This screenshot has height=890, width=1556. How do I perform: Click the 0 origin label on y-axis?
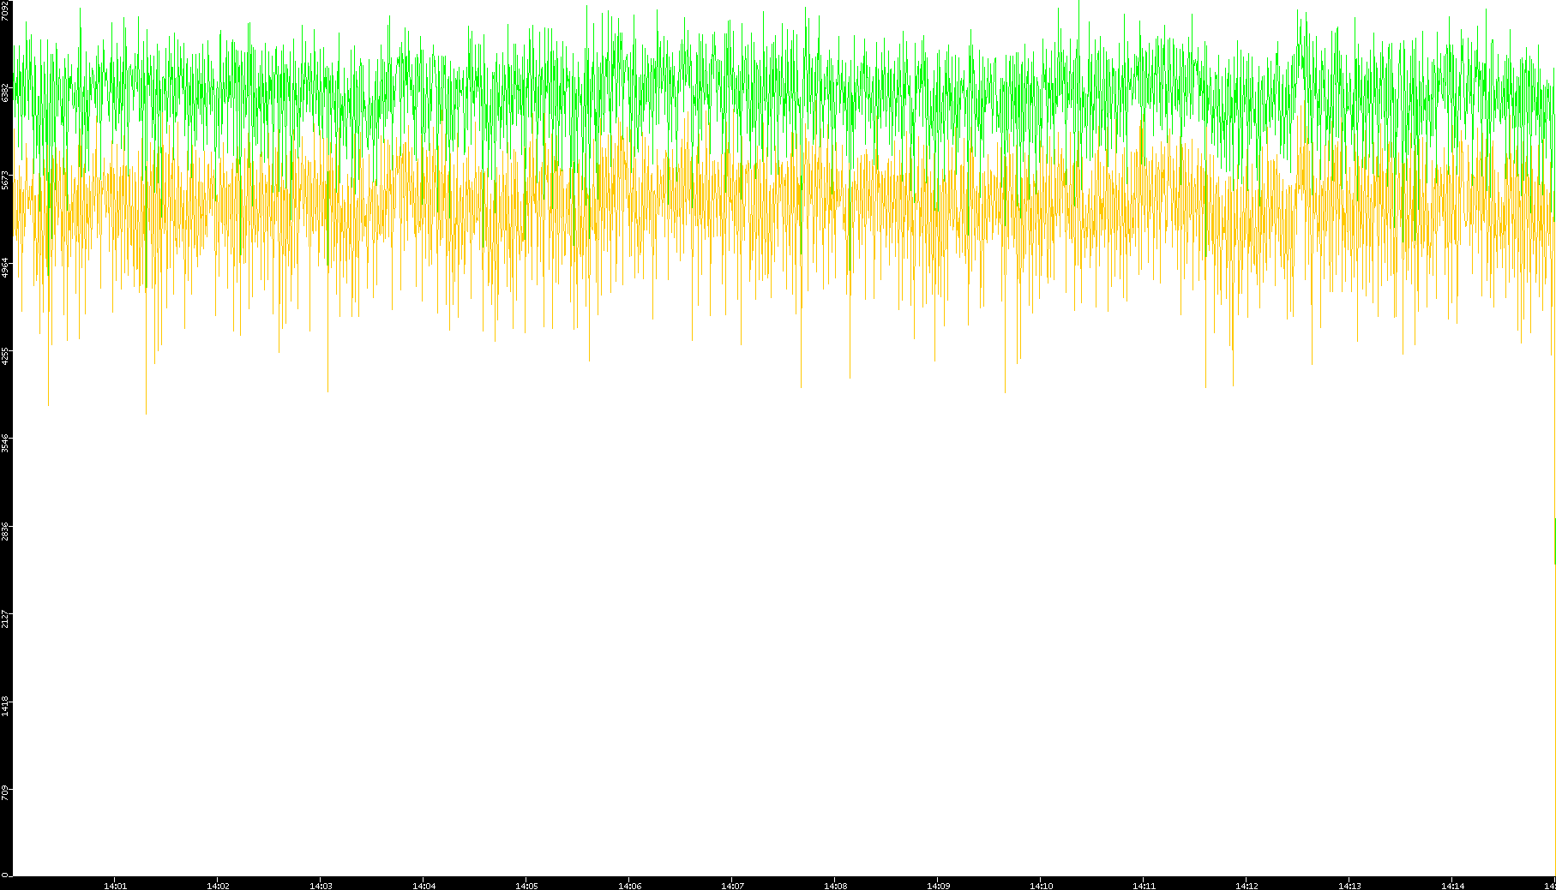5,875
